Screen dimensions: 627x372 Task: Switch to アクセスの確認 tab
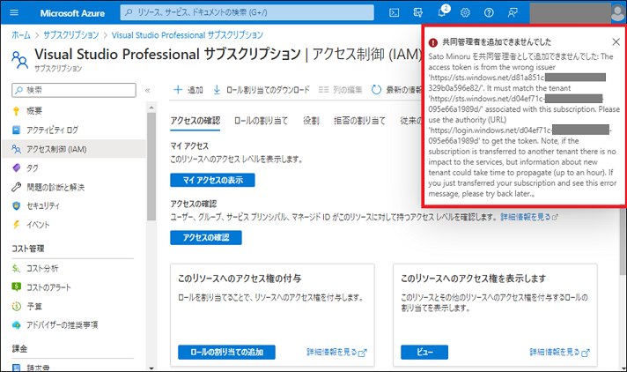point(195,121)
